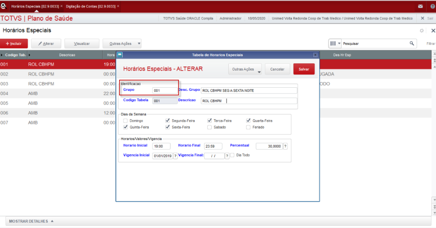Select the highlighted row 001 ROL CBHPM
Image resolution: width=436 pixels, height=228 pixels.
pyautogui.click(x=58, y=64)
